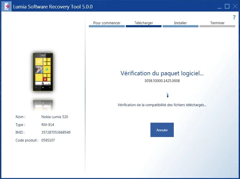Select the Installer step tab

[180, 24]
